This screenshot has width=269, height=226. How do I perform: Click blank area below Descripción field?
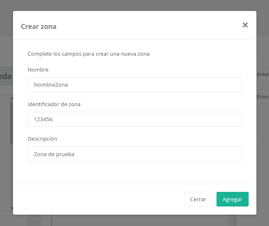coord(134,172)
